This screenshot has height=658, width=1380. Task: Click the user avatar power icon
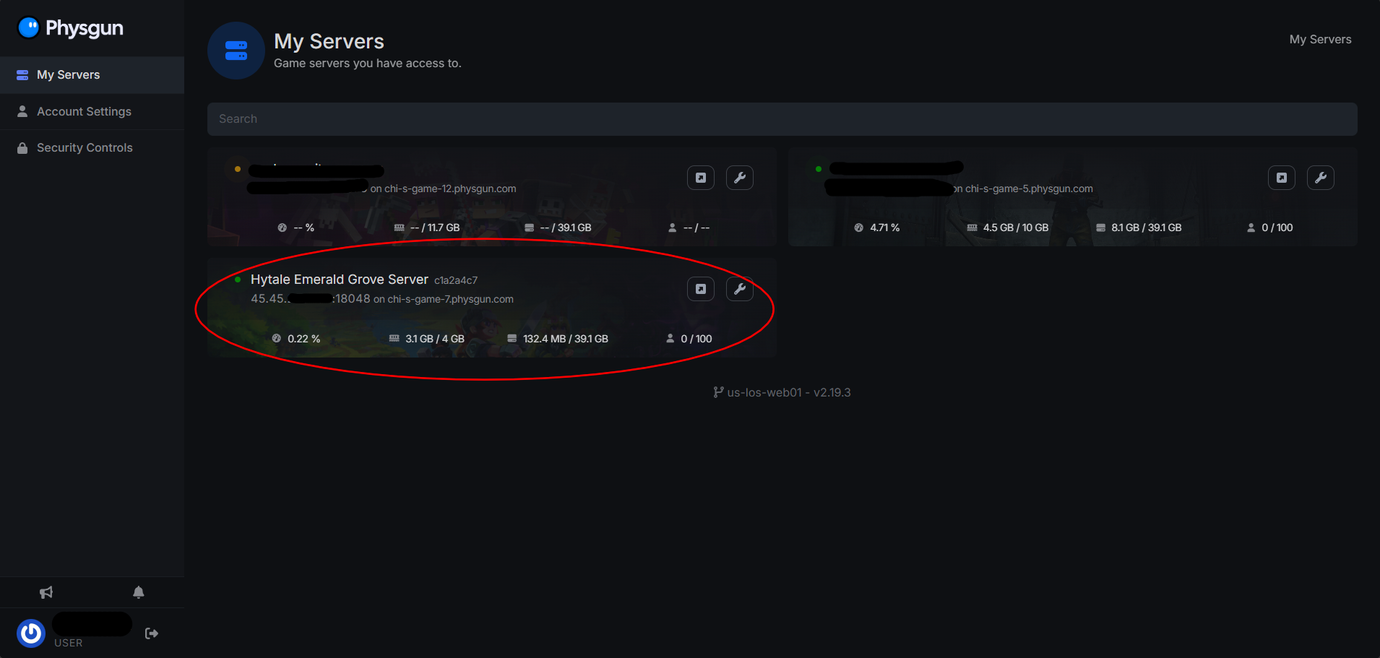pyautogui.click(x=31, y=633)
